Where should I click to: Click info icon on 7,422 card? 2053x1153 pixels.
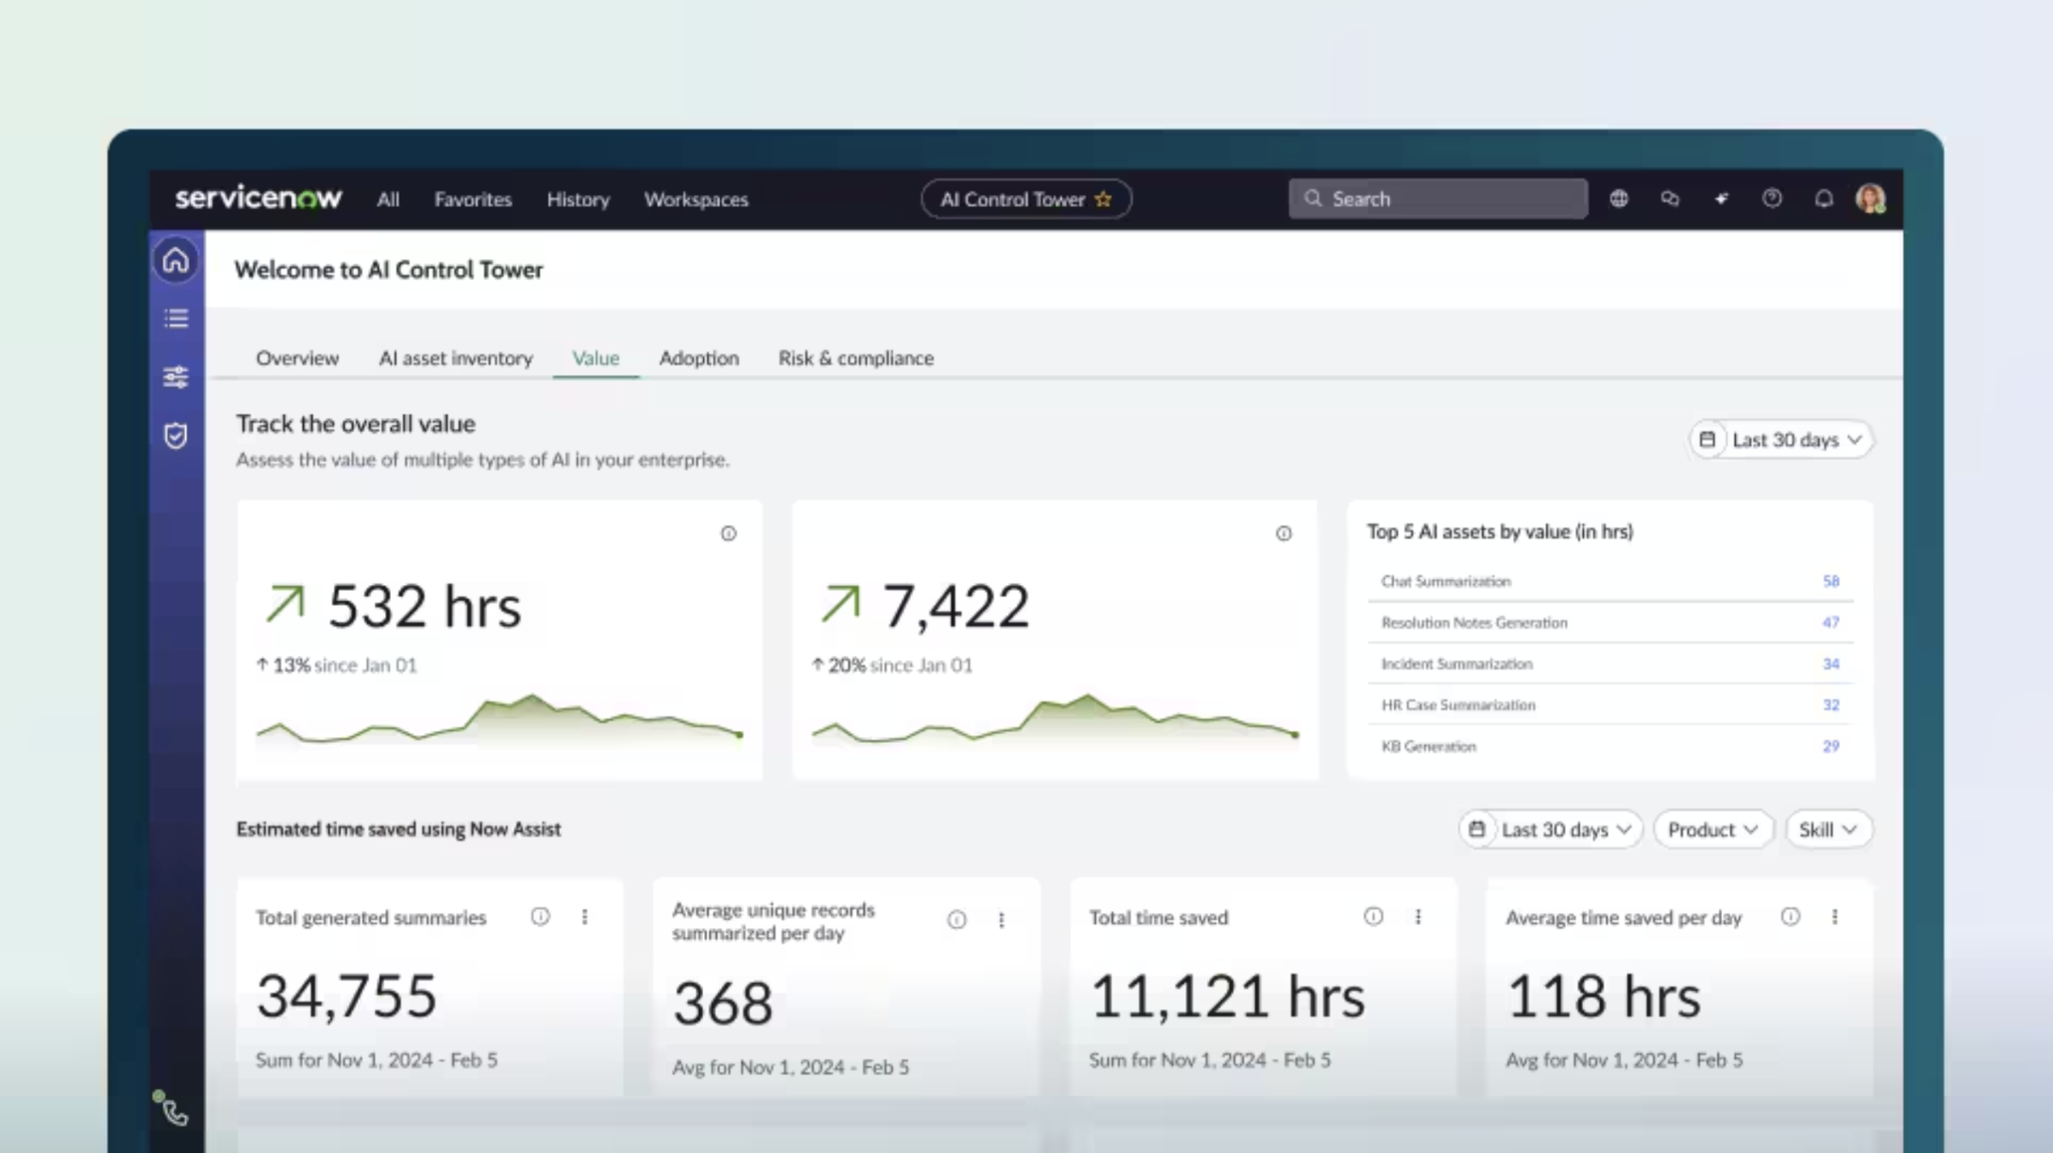click(x=1283, y=534)
